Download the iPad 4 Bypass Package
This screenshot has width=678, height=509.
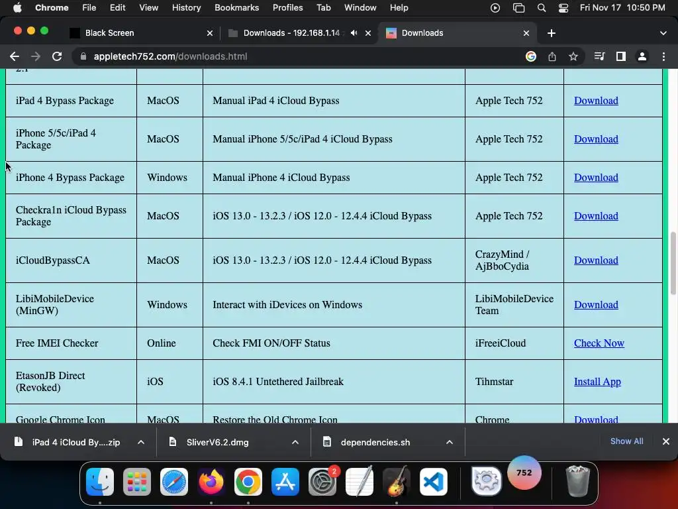pos(596,101)
